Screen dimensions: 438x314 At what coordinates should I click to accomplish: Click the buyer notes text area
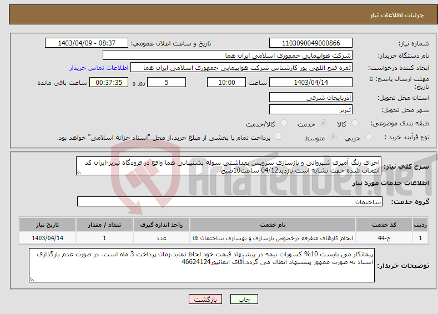[202, 265]
